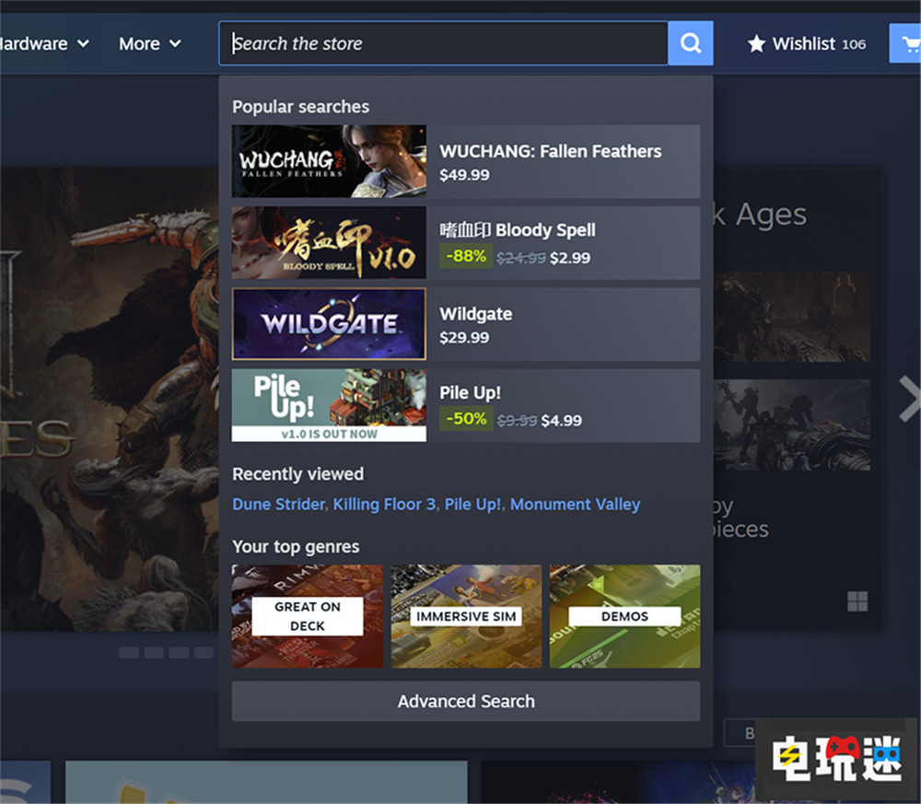
Task: Click the Windows logo icon on the banner
Action: (x=857, y=600)
